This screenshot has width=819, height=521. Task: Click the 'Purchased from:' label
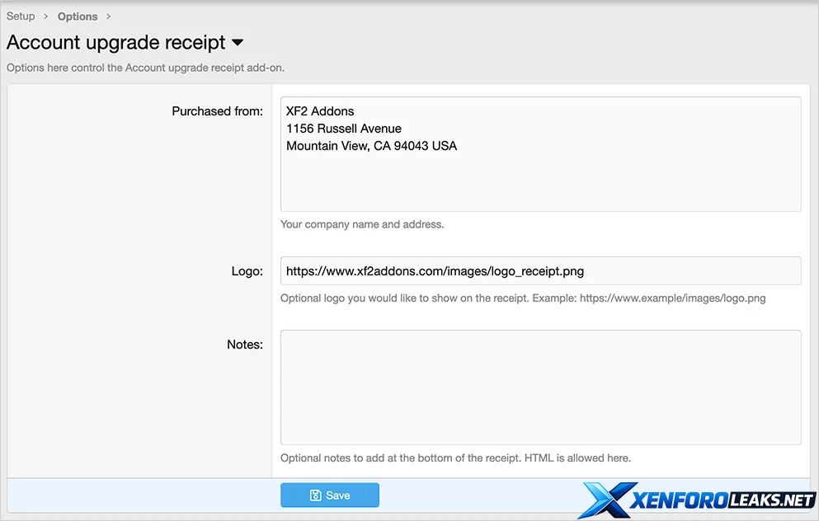[217, 111]
